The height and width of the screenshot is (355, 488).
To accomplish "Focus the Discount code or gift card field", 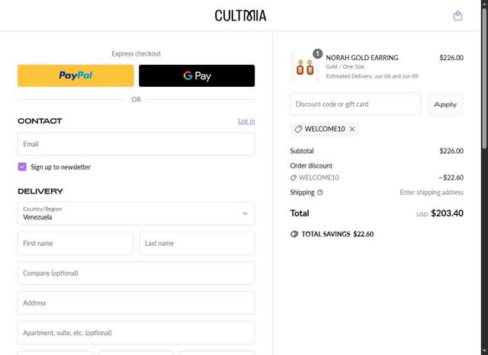I will coord(355,104).
